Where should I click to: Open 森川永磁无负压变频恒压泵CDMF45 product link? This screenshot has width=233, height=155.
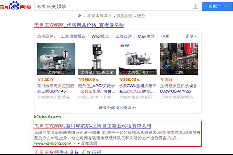56,89
